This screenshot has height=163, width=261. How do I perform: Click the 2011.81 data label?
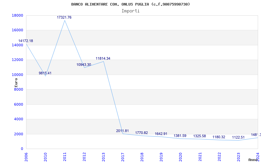coord(122,131)
